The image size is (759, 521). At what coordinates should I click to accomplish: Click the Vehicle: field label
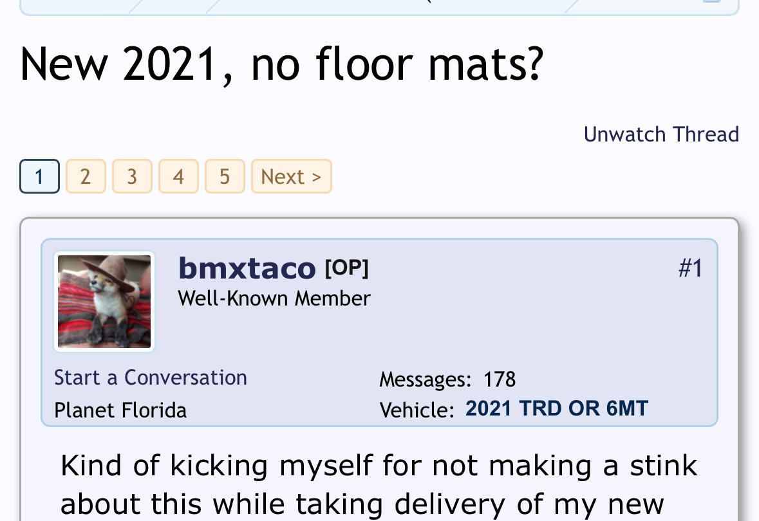pyautogui.click(x=417, y=410)
